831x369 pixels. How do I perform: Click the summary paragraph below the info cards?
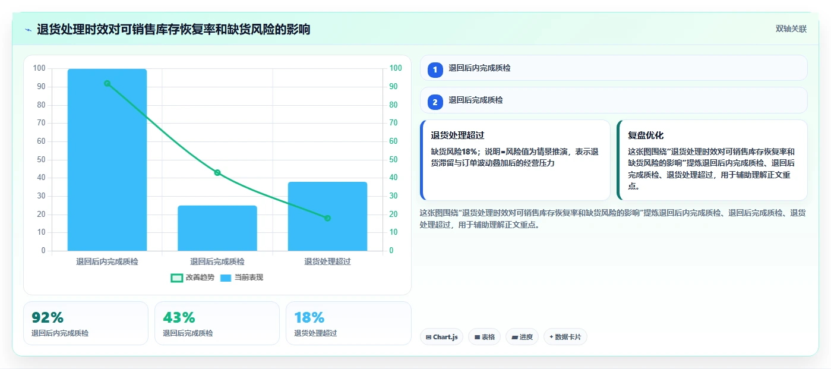612,219
